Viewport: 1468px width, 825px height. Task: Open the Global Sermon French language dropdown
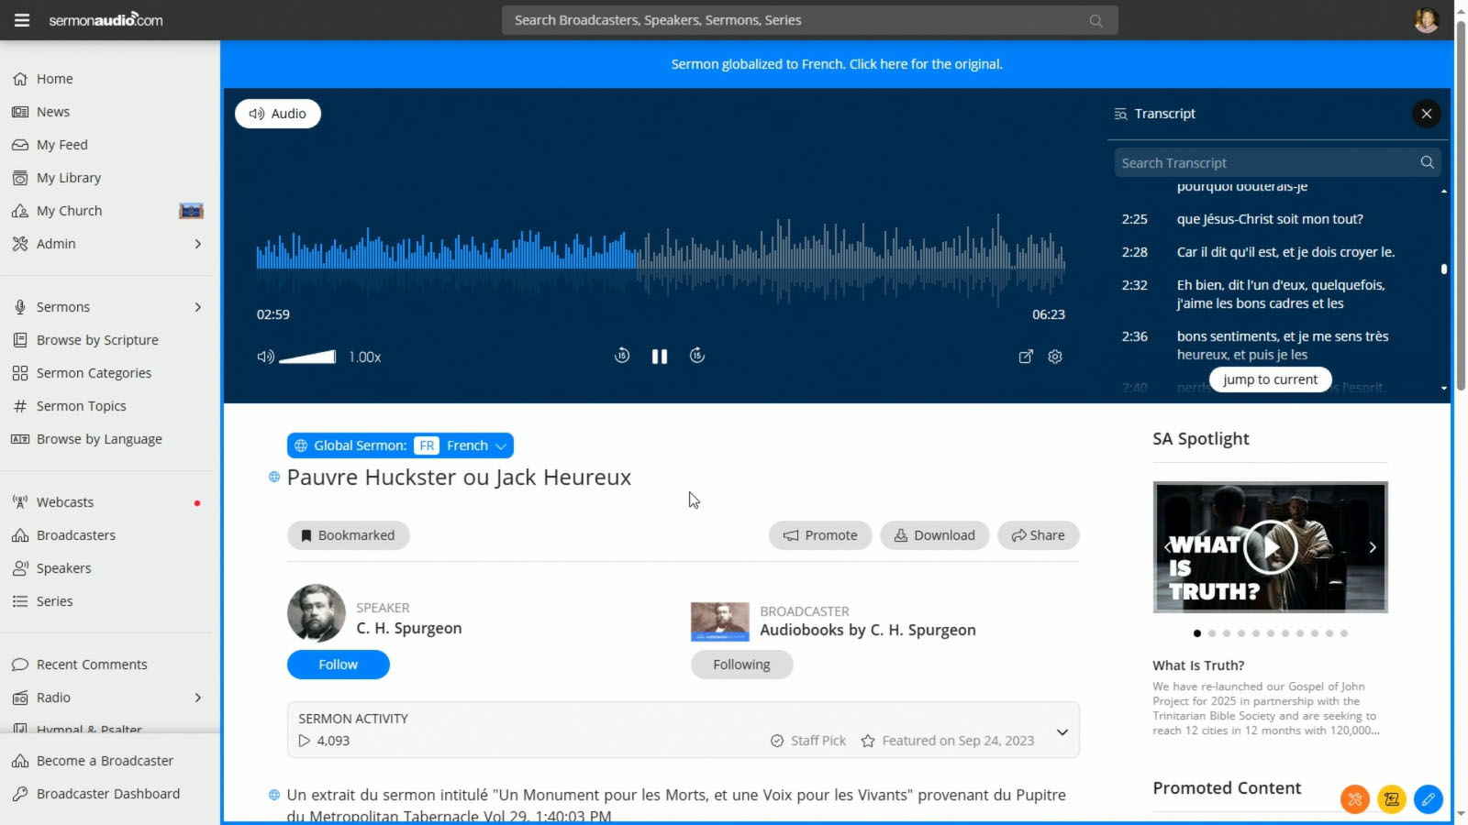[400, 445]
